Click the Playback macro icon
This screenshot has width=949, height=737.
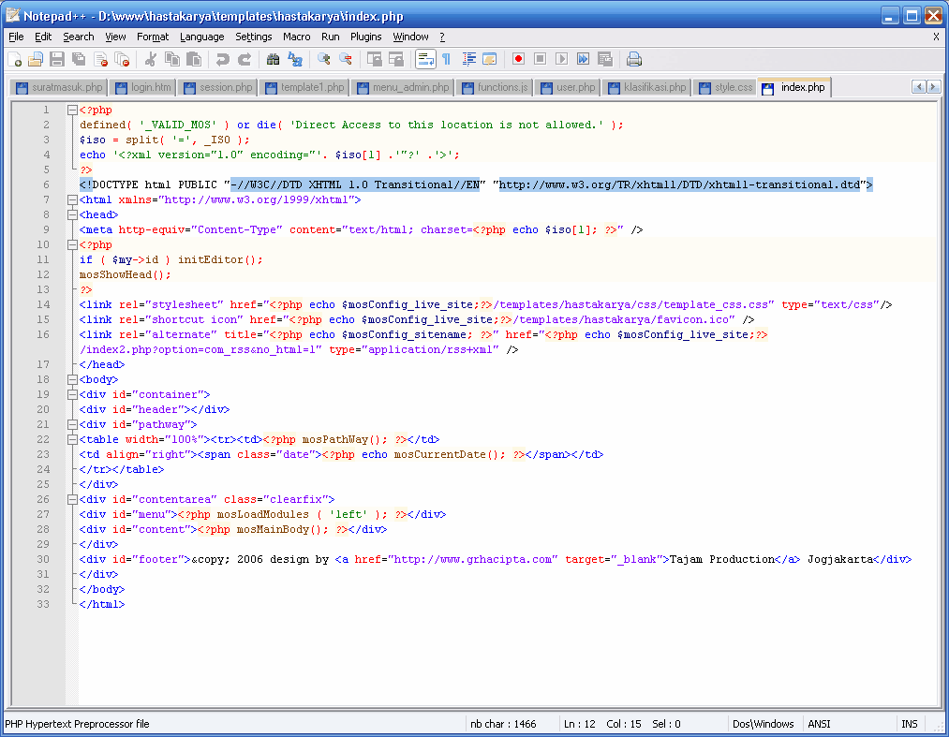(562, 59)
